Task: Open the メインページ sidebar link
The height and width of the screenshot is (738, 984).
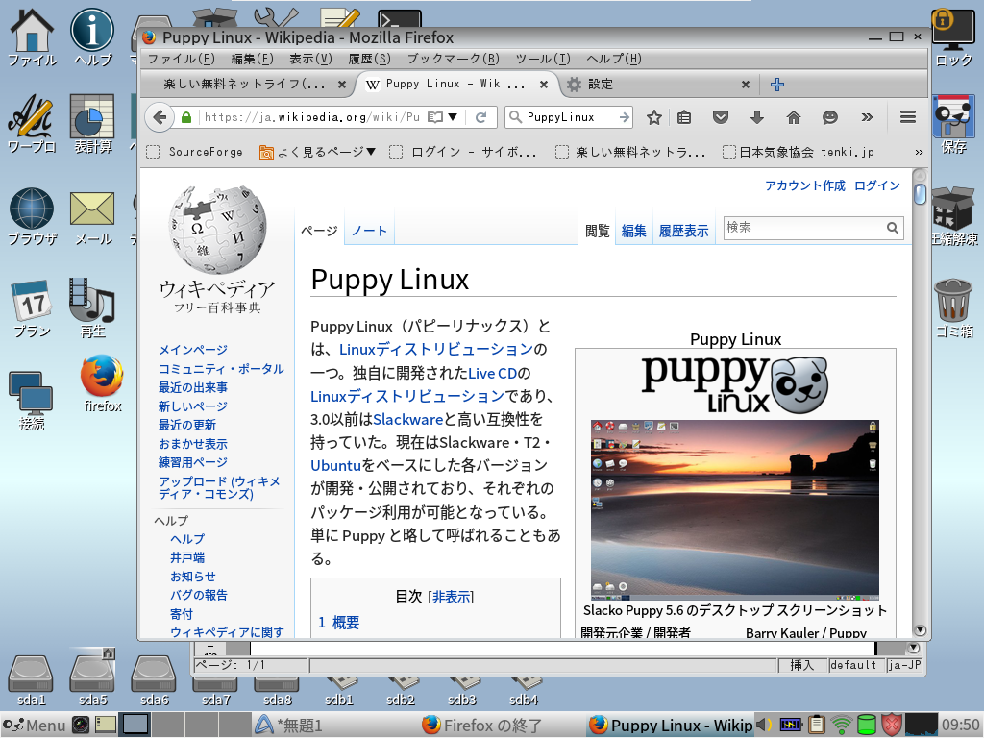Action: click(x=192, y=350)
